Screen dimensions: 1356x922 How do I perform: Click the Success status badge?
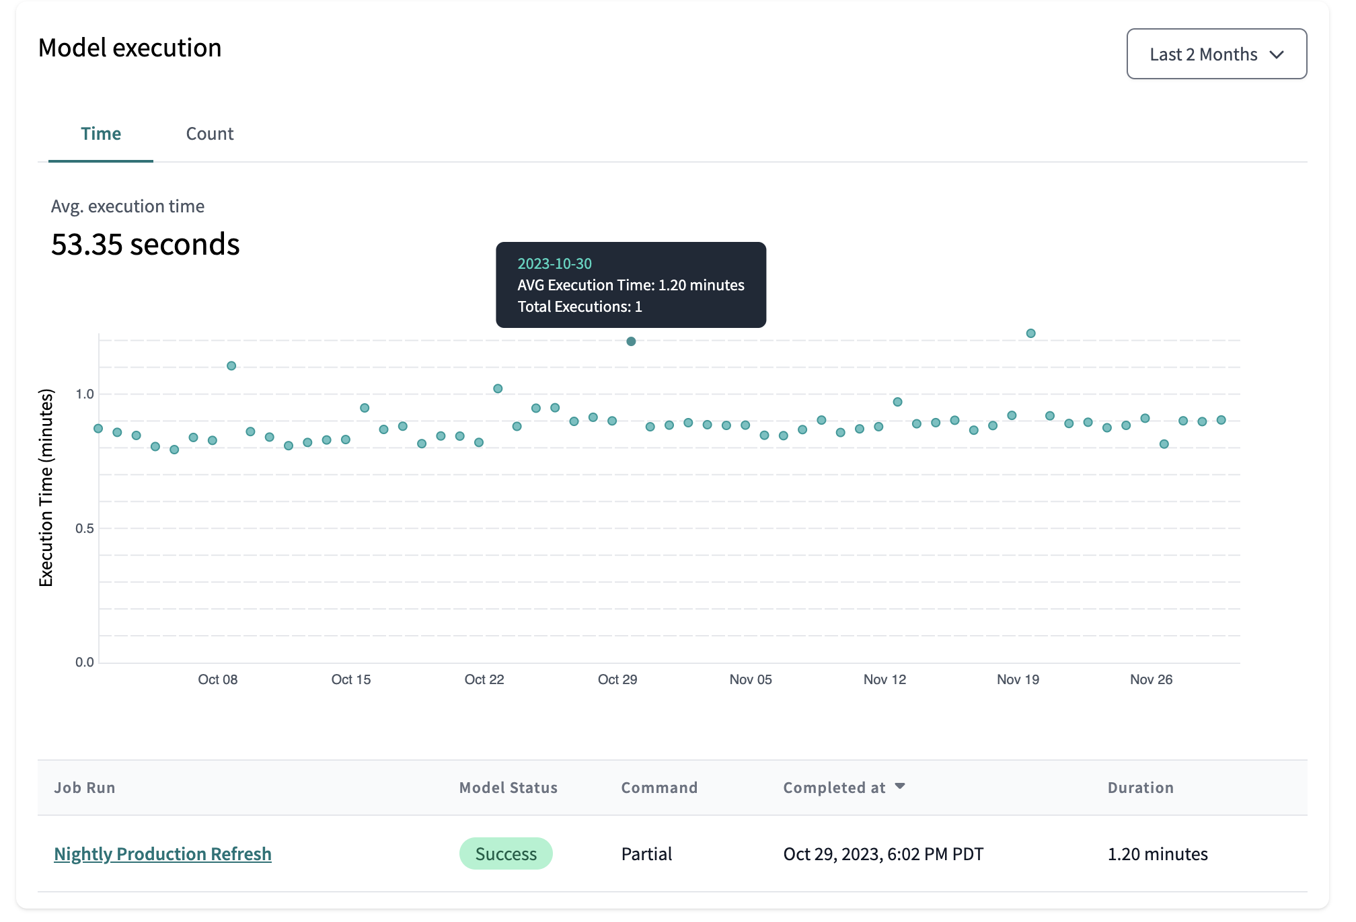pyautogui.click(x=505, y=853)
